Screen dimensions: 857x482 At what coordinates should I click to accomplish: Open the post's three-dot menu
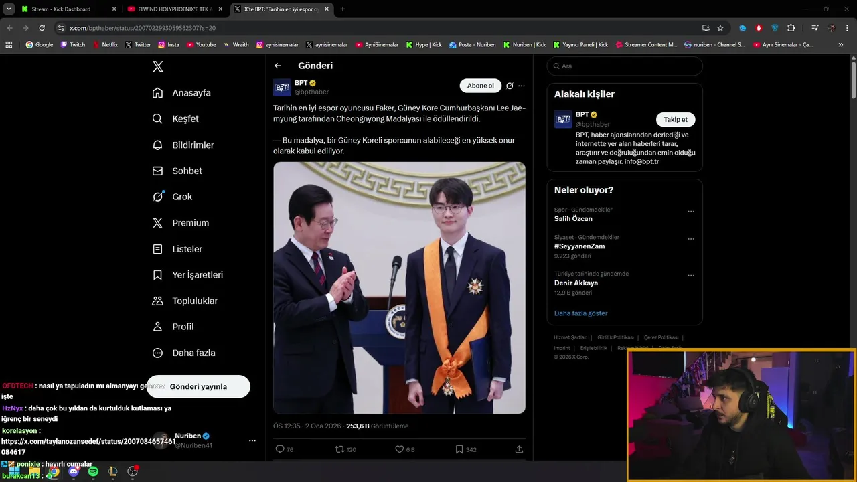(x=522, y=86)
